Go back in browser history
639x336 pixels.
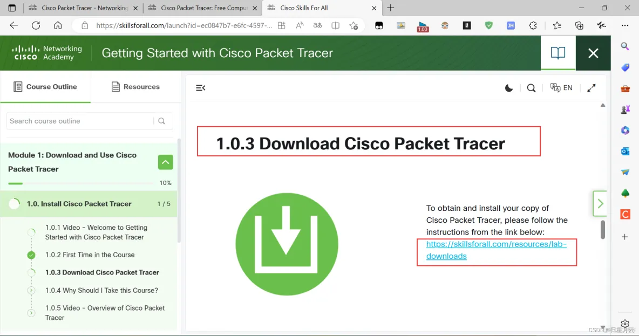(x=14, y=25)
